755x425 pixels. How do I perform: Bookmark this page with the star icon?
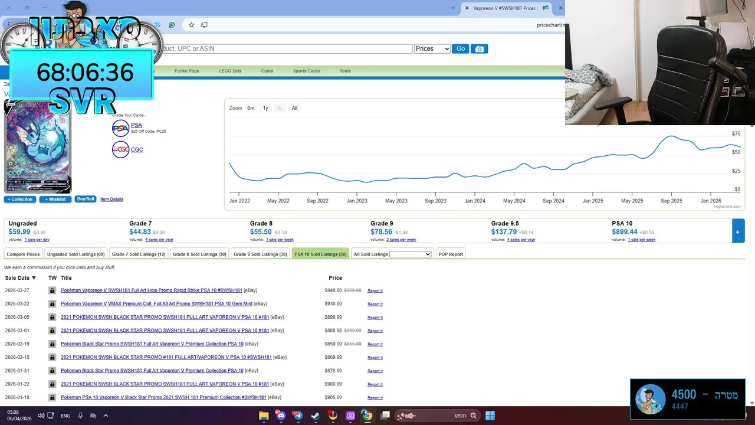(x=192, y=25)
